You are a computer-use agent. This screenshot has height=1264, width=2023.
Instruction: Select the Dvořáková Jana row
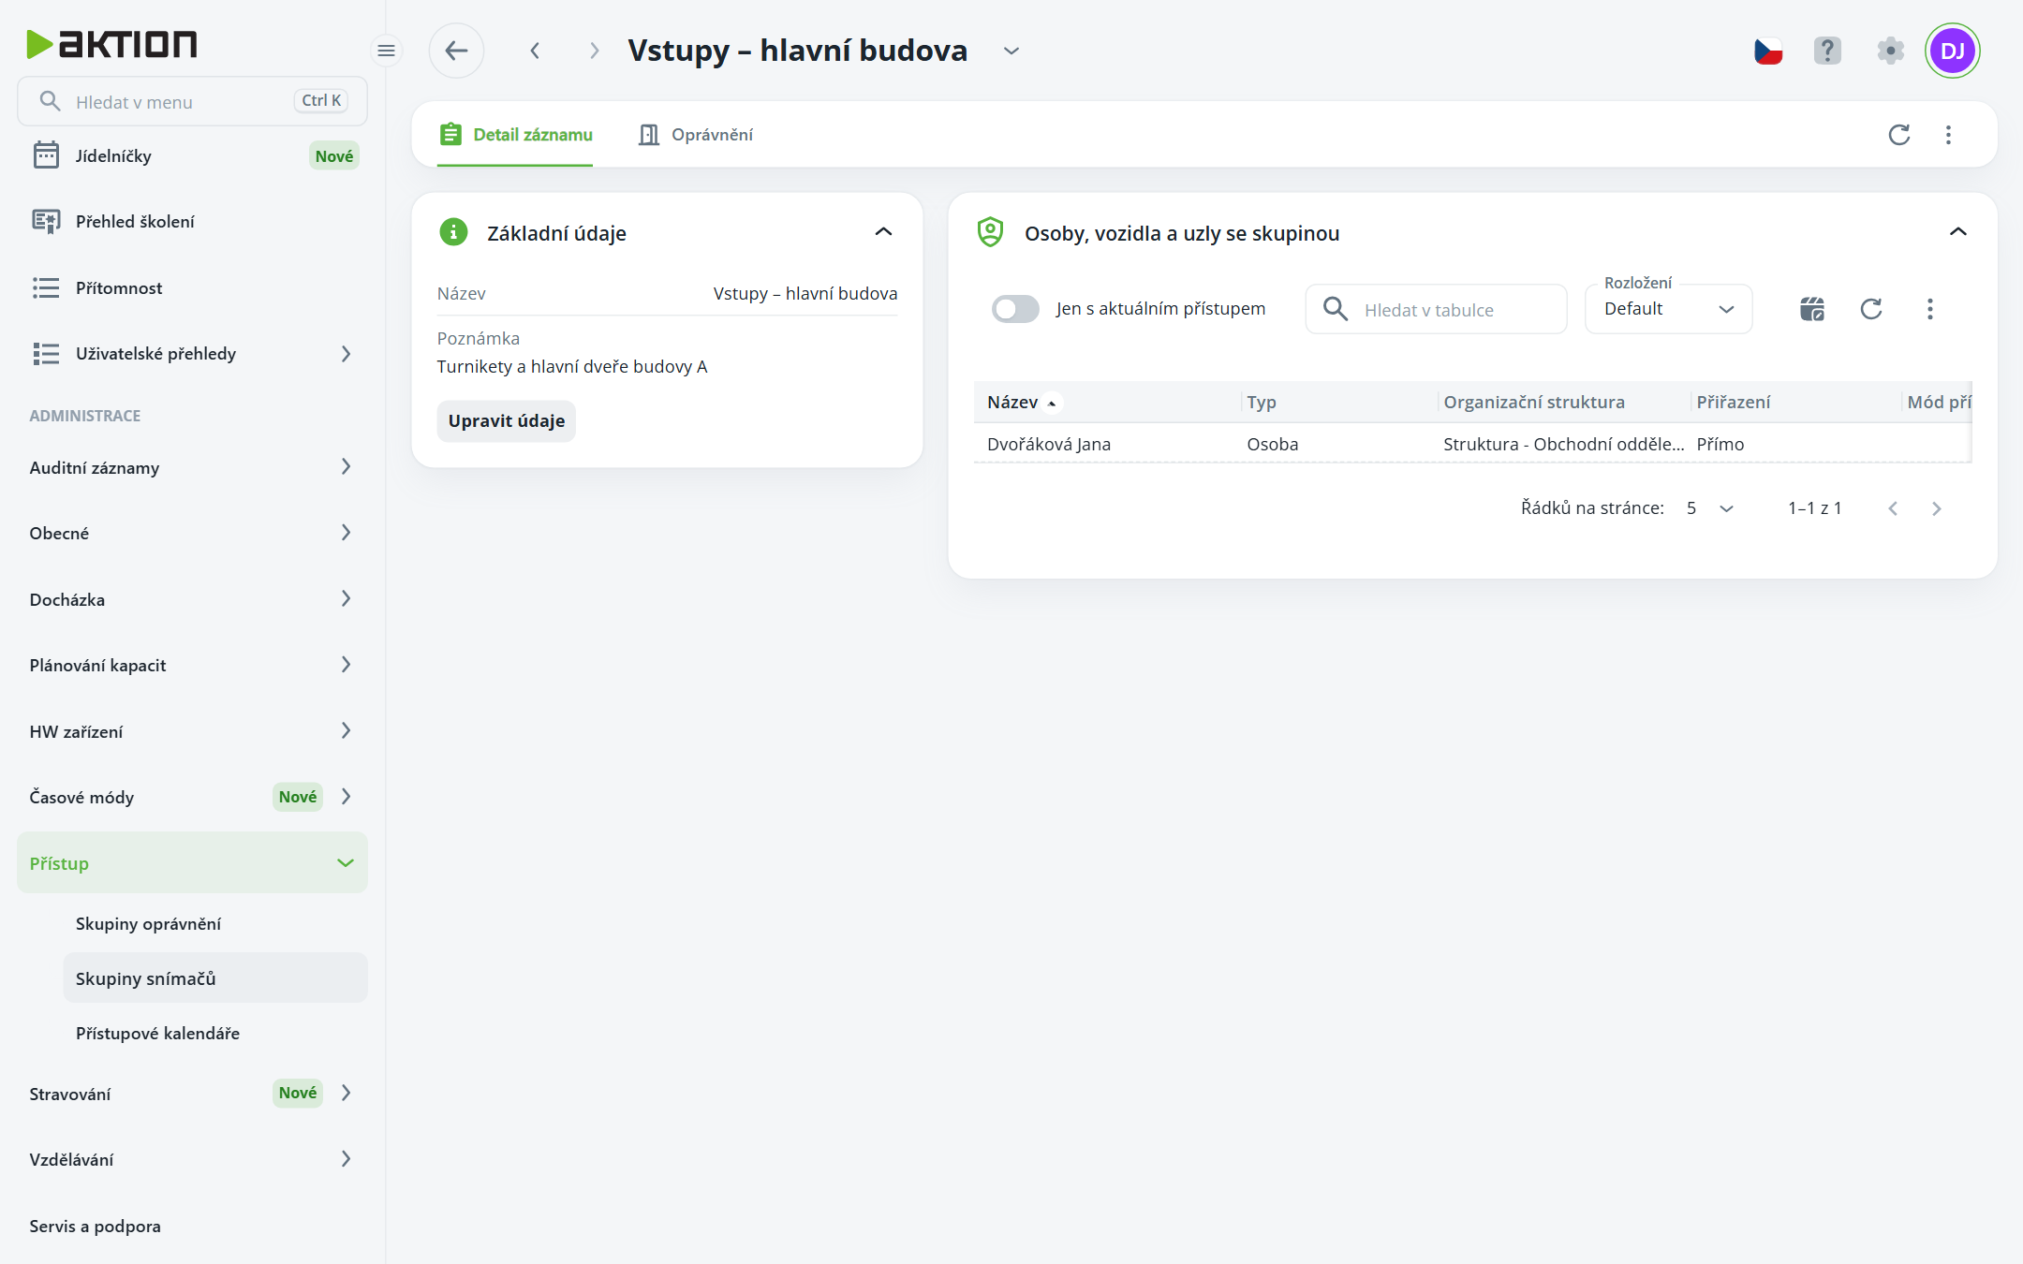click(1472, 444)
